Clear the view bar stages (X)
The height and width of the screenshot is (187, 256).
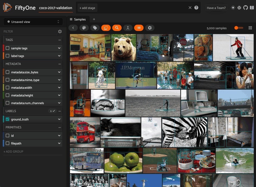(190, 8)
